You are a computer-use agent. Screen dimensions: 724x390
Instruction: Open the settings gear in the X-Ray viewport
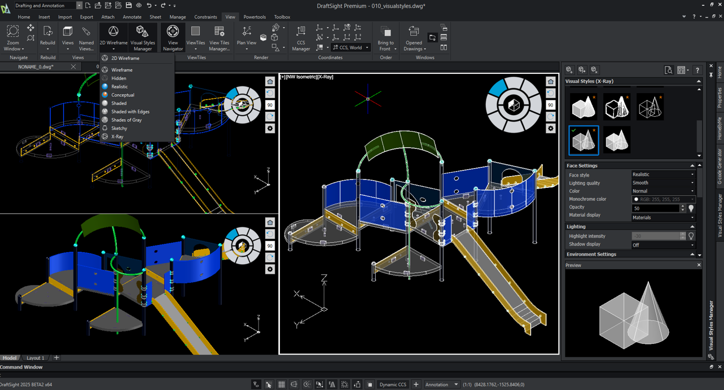pos(551,128)
